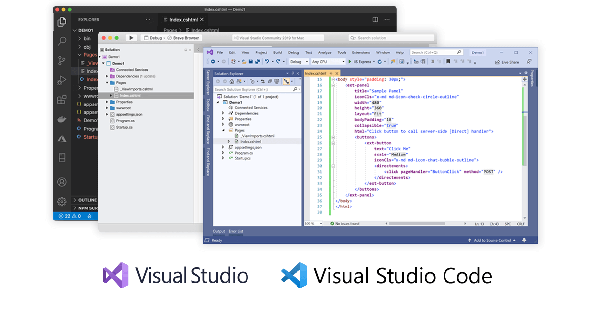
Task: Click Live Share button
Action: coord(507,62)
